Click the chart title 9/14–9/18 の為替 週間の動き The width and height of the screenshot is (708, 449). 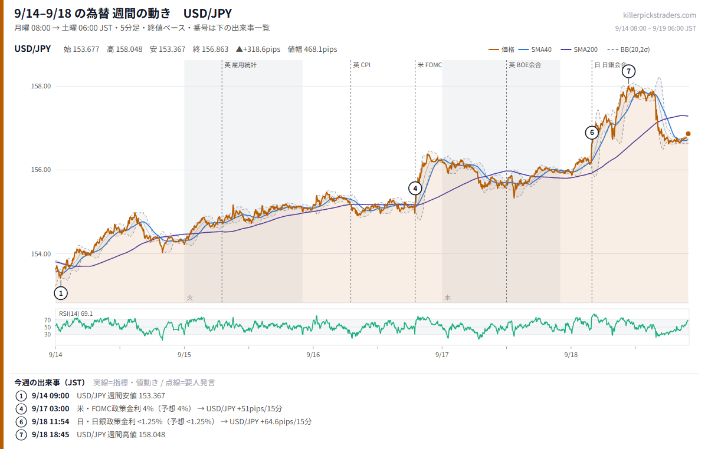93,13
